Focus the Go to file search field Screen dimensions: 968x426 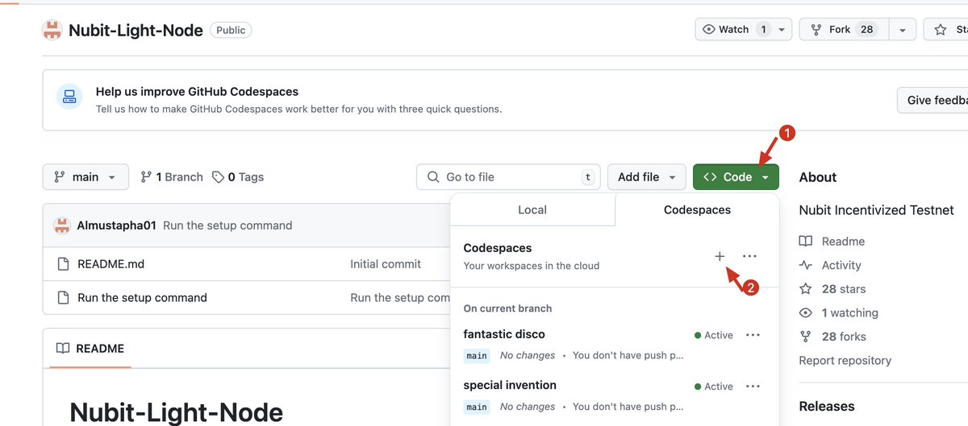click(x=508, y=177)
